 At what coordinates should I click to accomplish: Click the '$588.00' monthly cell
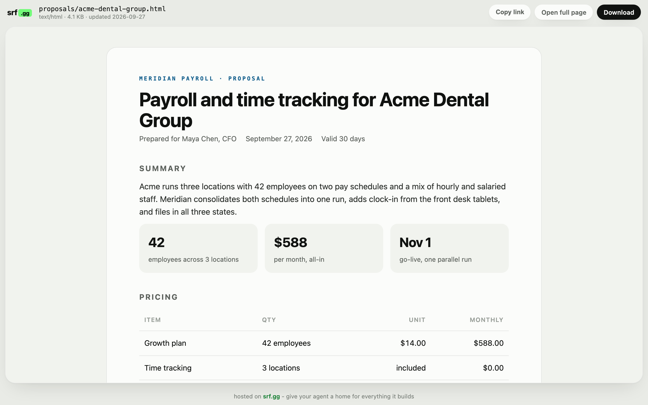(489, 343)
